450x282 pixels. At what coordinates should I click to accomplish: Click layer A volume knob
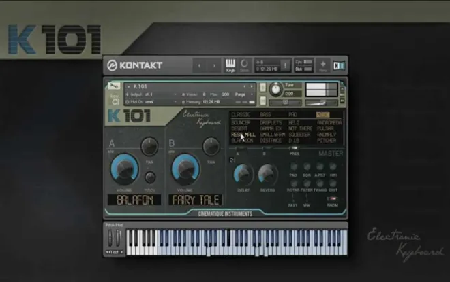pos(125,169)
